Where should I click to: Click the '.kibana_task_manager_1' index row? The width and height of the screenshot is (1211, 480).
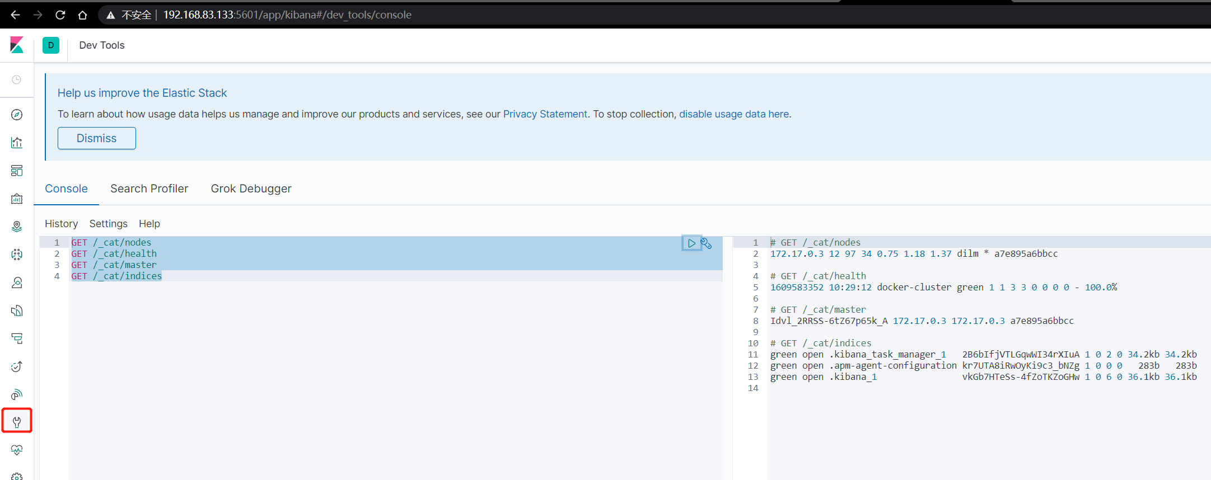click(x=983, y=354)
